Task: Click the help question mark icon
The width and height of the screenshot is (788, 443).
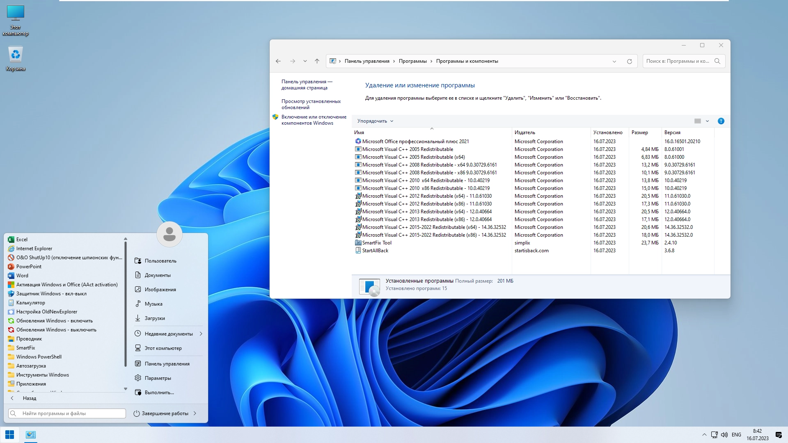Action: coord(721,121)
